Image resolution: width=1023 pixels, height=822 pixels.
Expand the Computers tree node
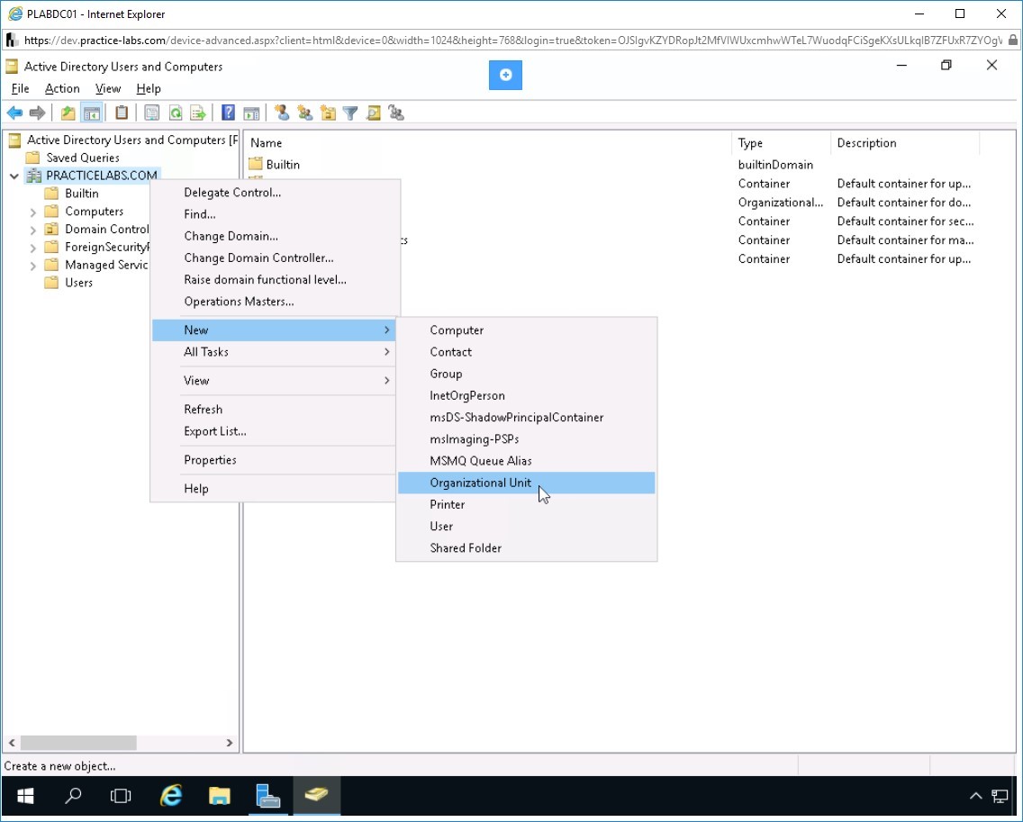[32, 212]
